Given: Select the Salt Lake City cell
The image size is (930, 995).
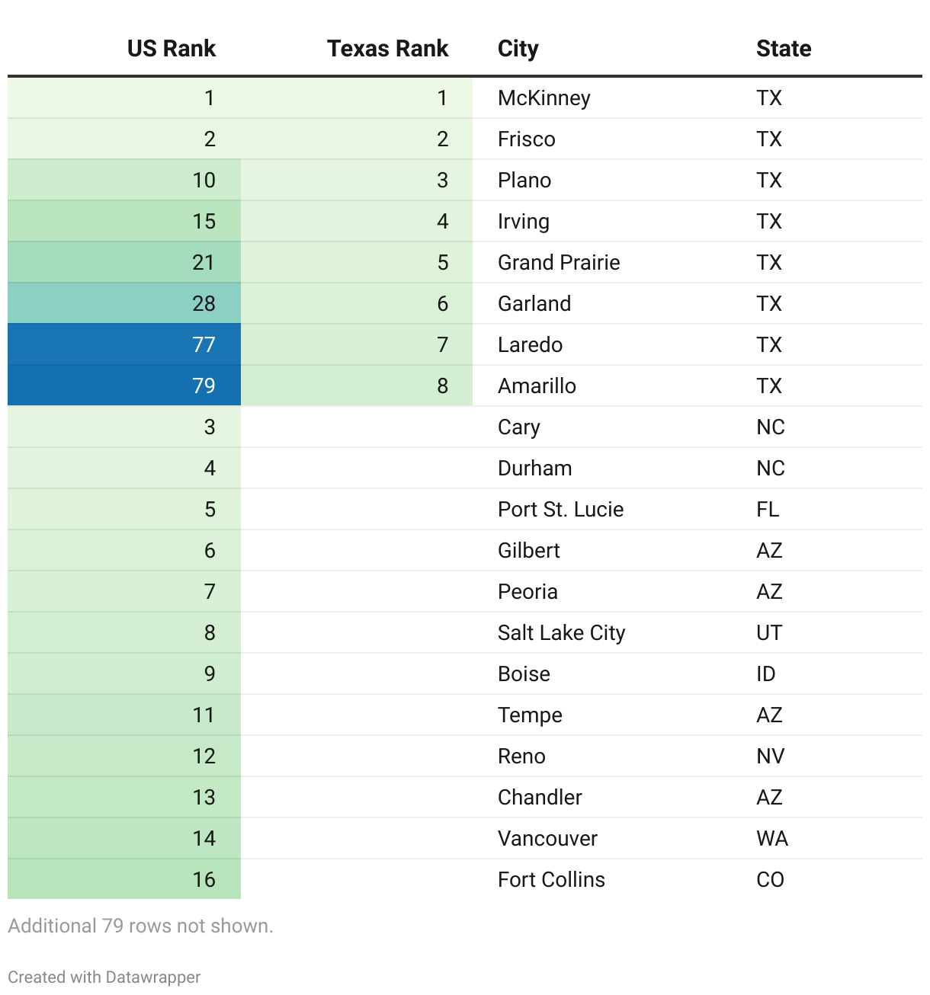Looking at the screenshot, I should click(x=561, y=633).
